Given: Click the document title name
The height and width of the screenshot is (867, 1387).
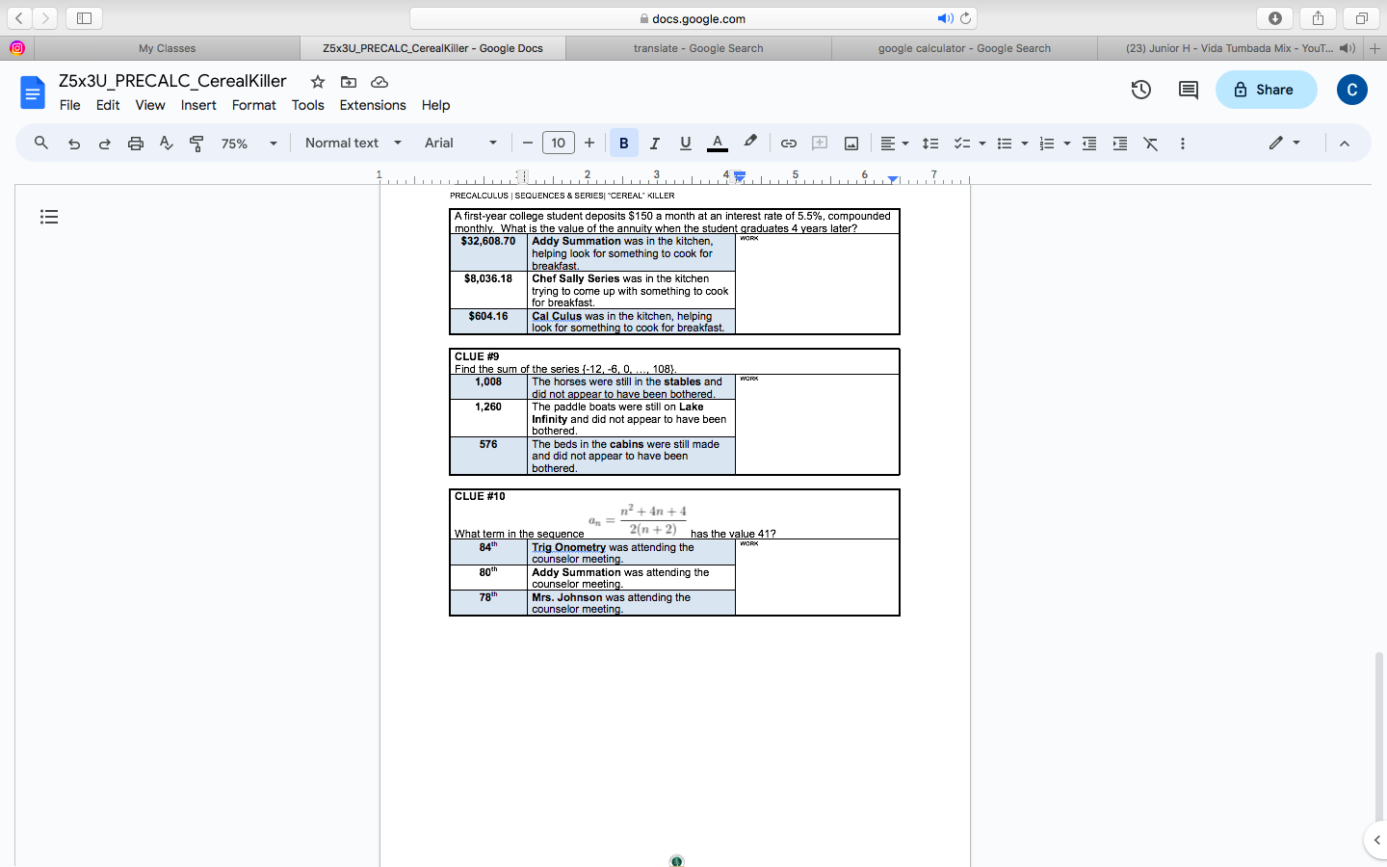Looking at the screenshot, I should pyautogui.click(x=172, y=81).
